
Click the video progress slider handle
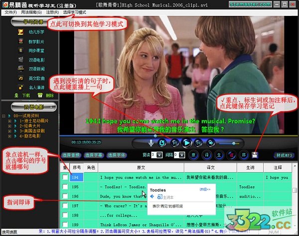pos(155,136)
